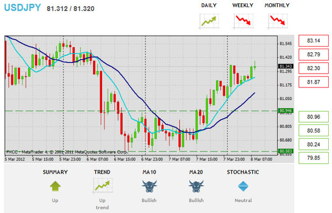
Task: Click the '5 Mar 15:00' time axis label
Action: 43,159
